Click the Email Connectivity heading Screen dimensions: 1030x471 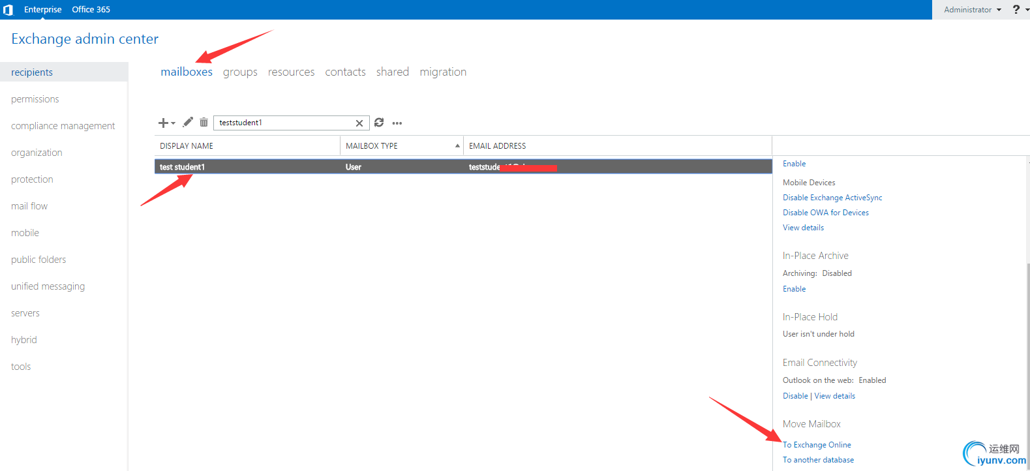click(x=820, y=363)
